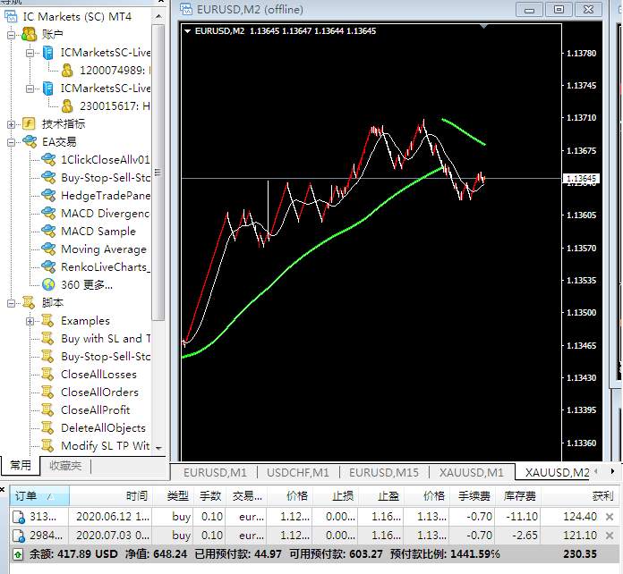Click the balance row green arrow icon
This screenshot has height=574, width=623.
pyautogui.click(x=18, y=554)
